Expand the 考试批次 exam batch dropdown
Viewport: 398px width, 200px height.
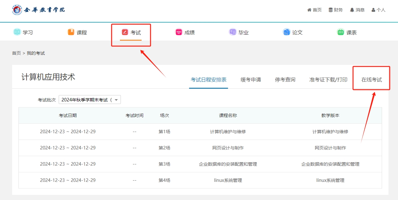(90, 100)
